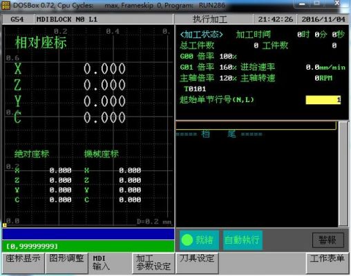Open 加工参数设定 machining parameter settings

coord(153,263)
